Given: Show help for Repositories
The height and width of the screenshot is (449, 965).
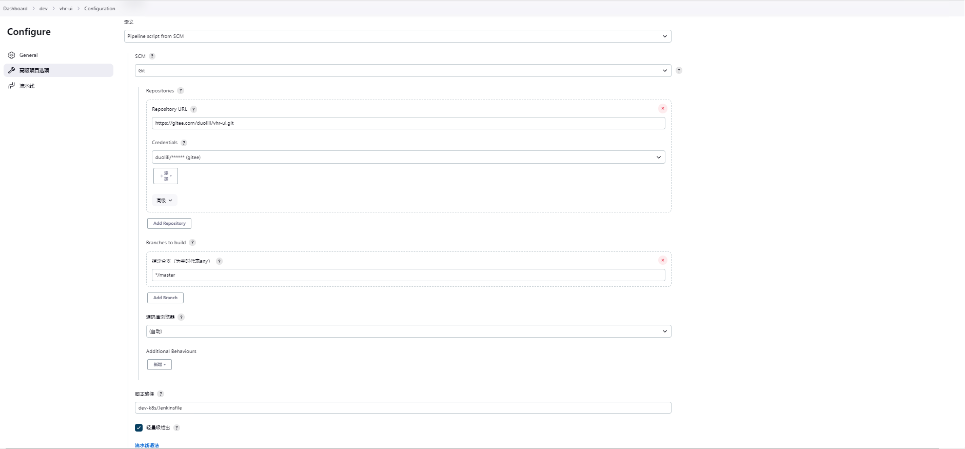Looking at the screenshot, I should click(181, 91).
